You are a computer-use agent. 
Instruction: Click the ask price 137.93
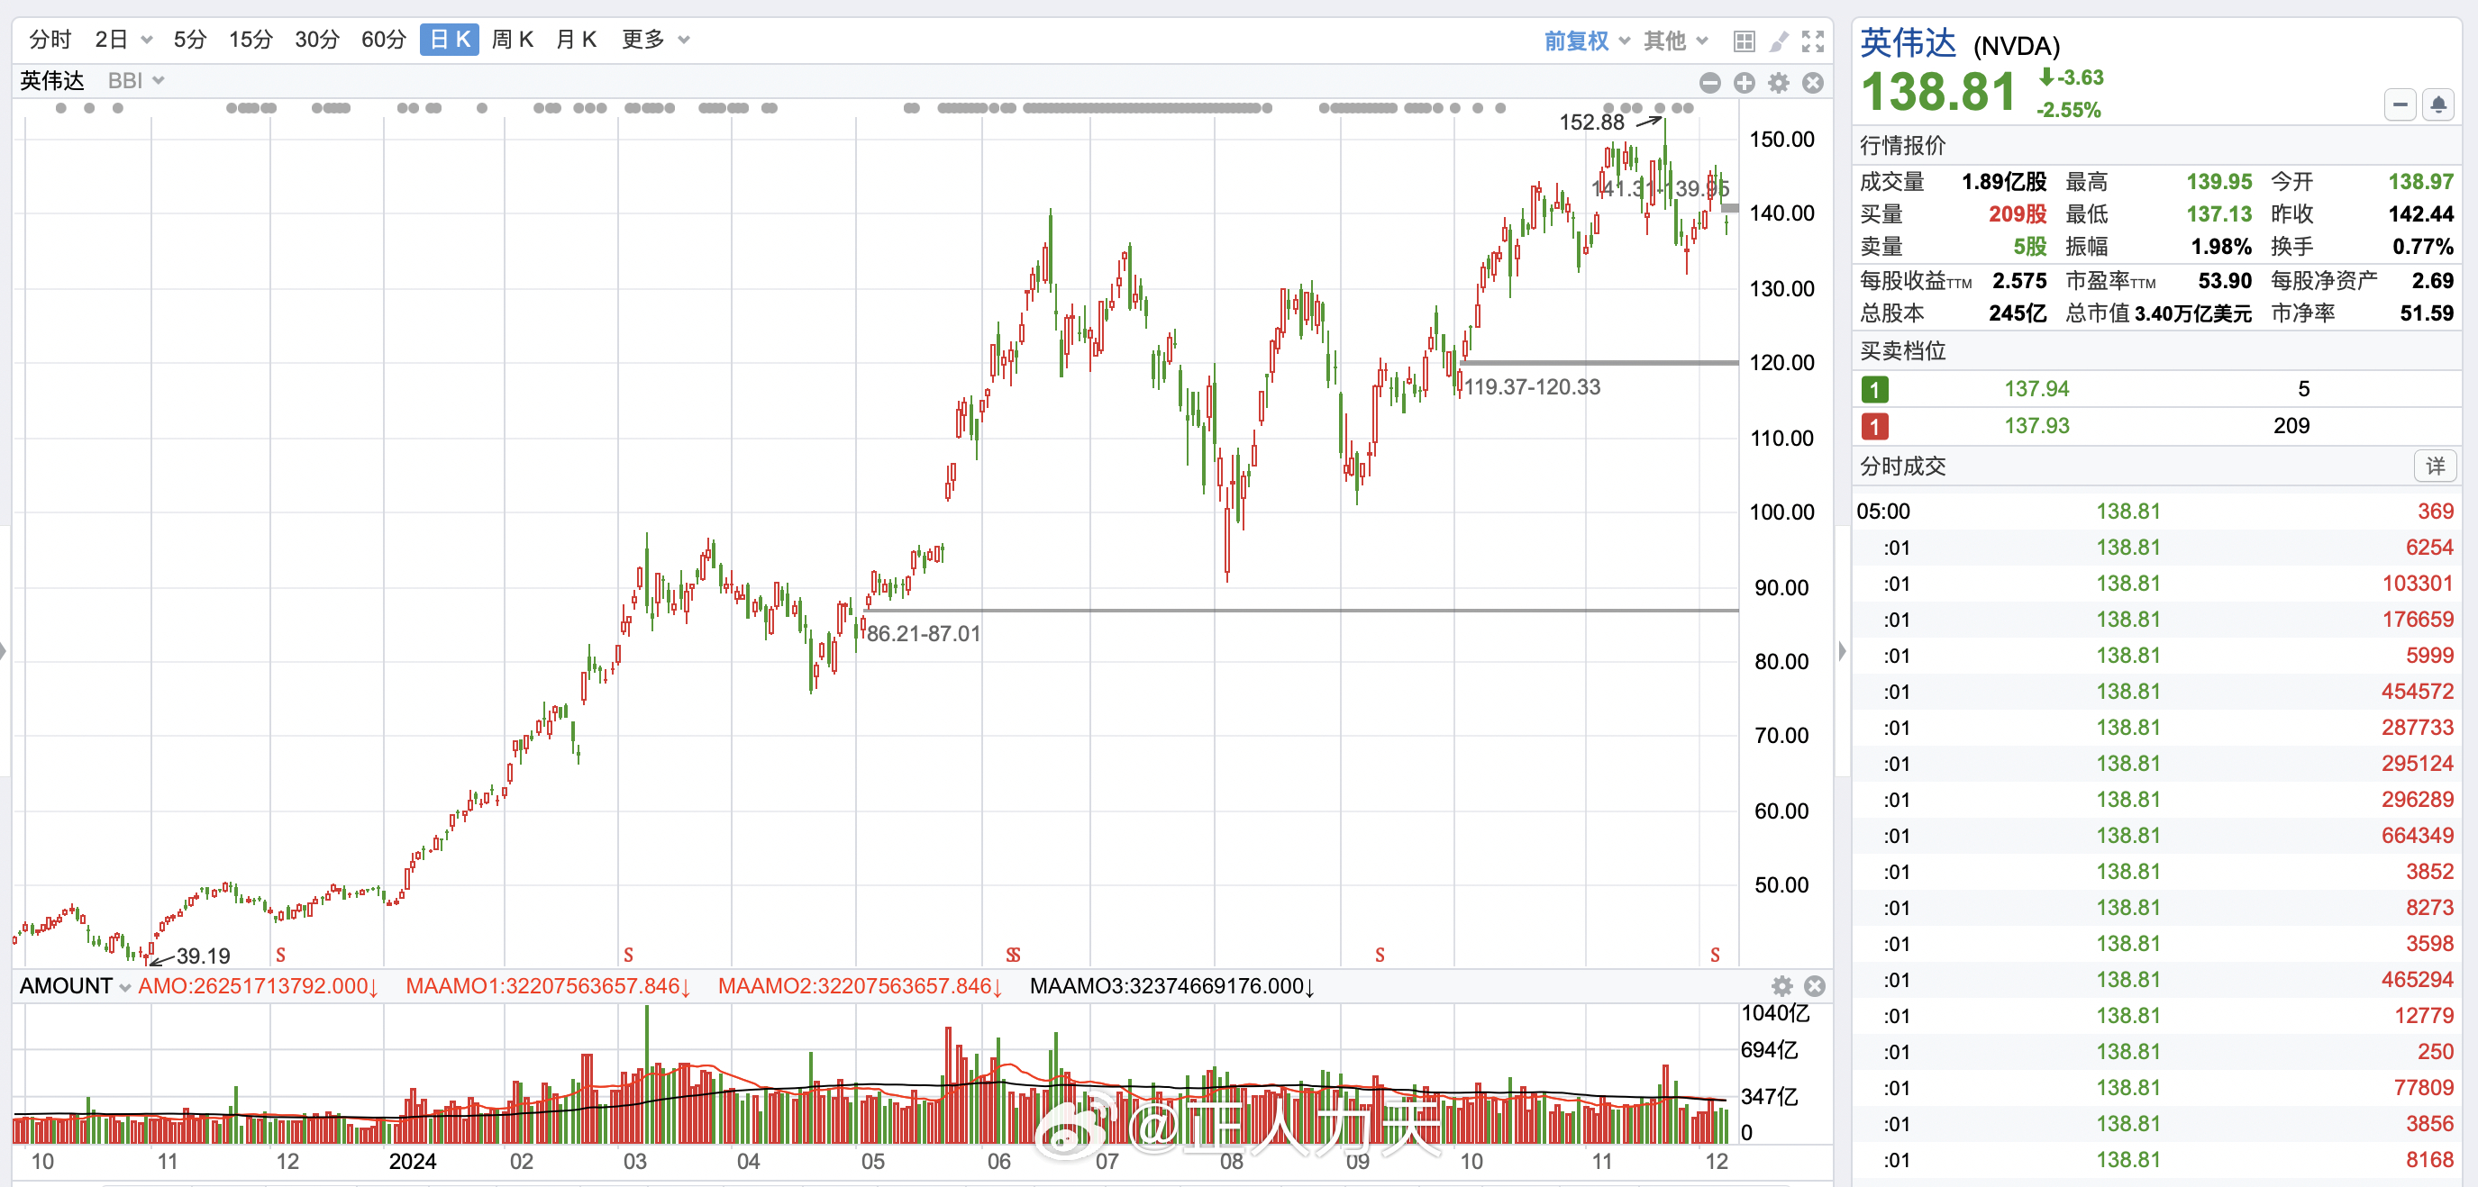click(x=2036, y=426)
